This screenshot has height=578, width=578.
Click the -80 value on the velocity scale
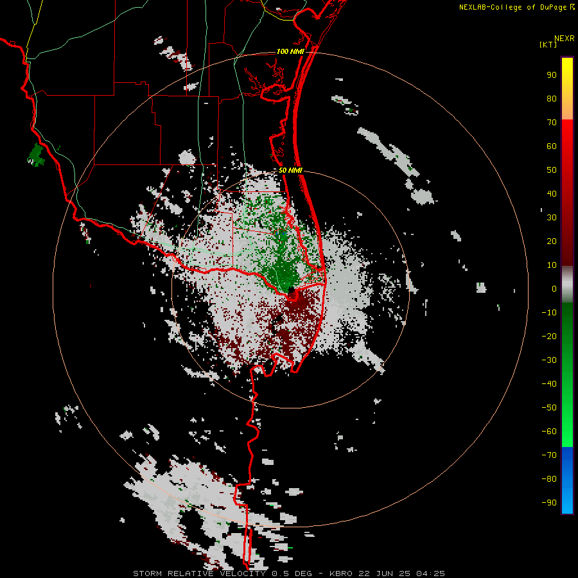pos(549,479)
